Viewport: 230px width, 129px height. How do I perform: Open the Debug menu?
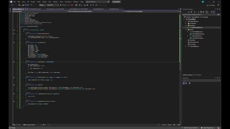[x=44, y=2]
